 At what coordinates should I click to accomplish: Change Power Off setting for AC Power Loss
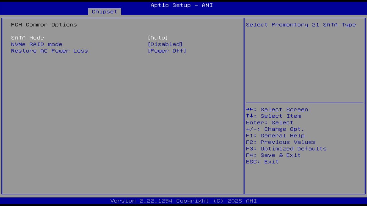tap(167, 51)
